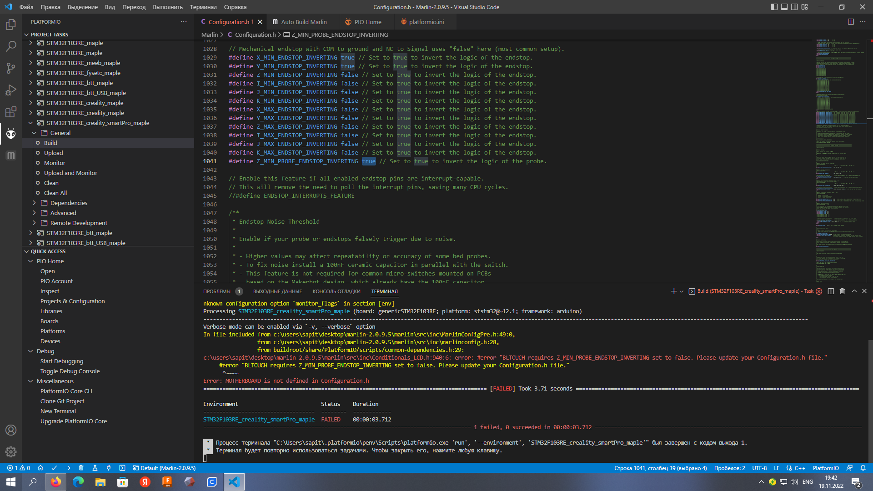Split the editor to the right

tap(851, 22)
